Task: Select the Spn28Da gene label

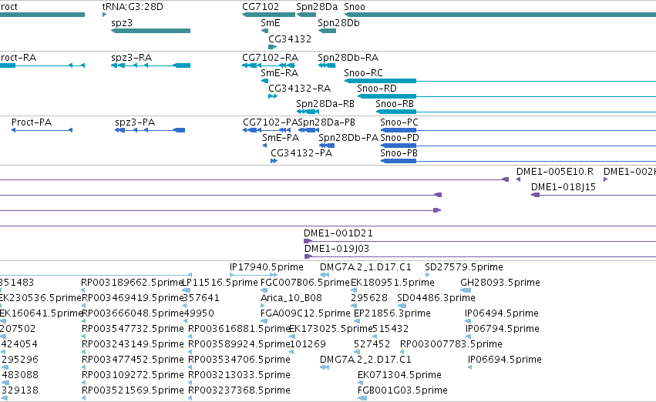Action: 317,7
